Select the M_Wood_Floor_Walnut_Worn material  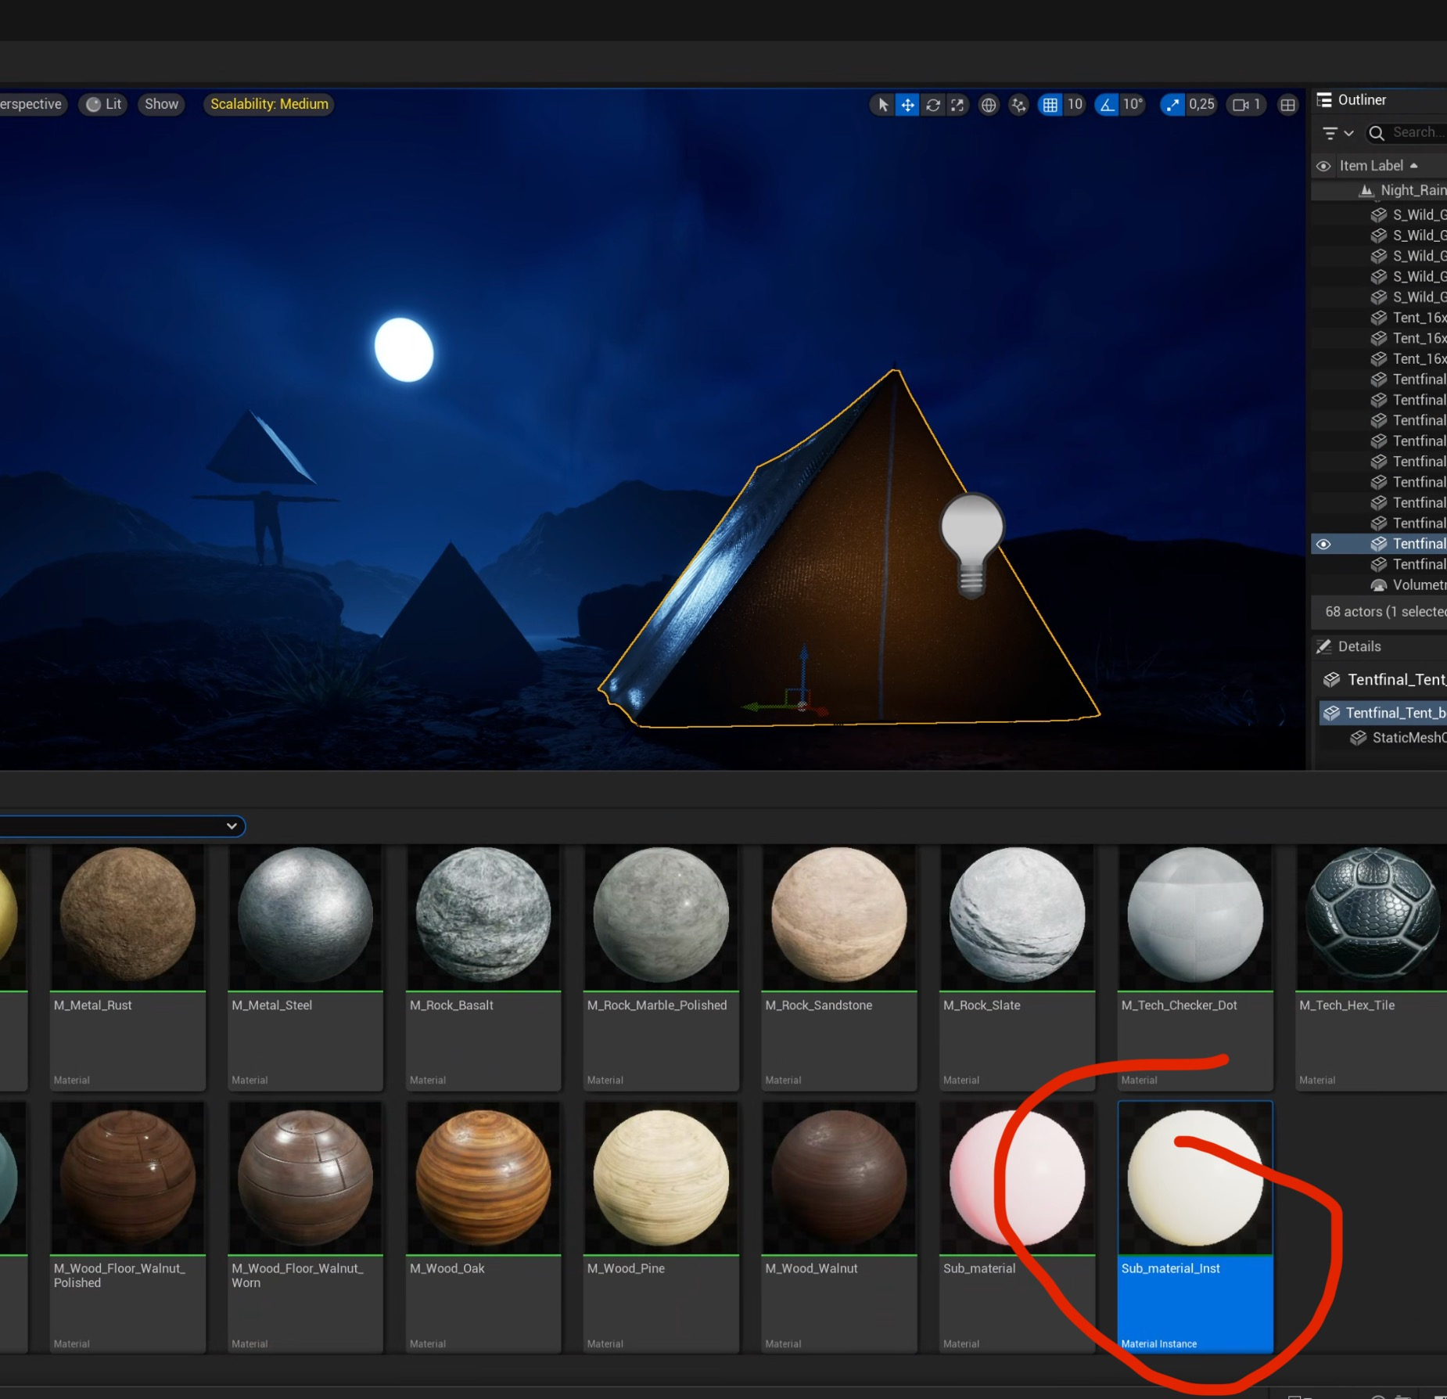(x=305, y=1227)
